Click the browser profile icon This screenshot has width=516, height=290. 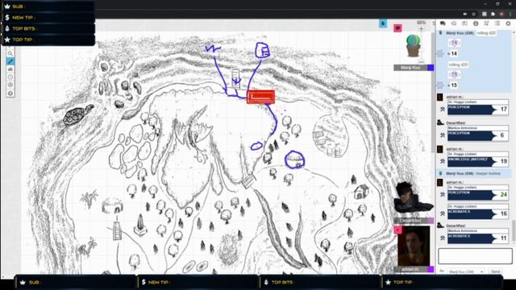point(501,14)
